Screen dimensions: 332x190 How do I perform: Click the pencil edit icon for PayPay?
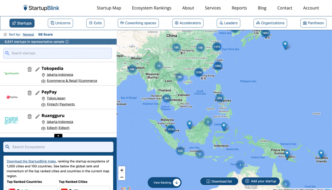[38, 93]
